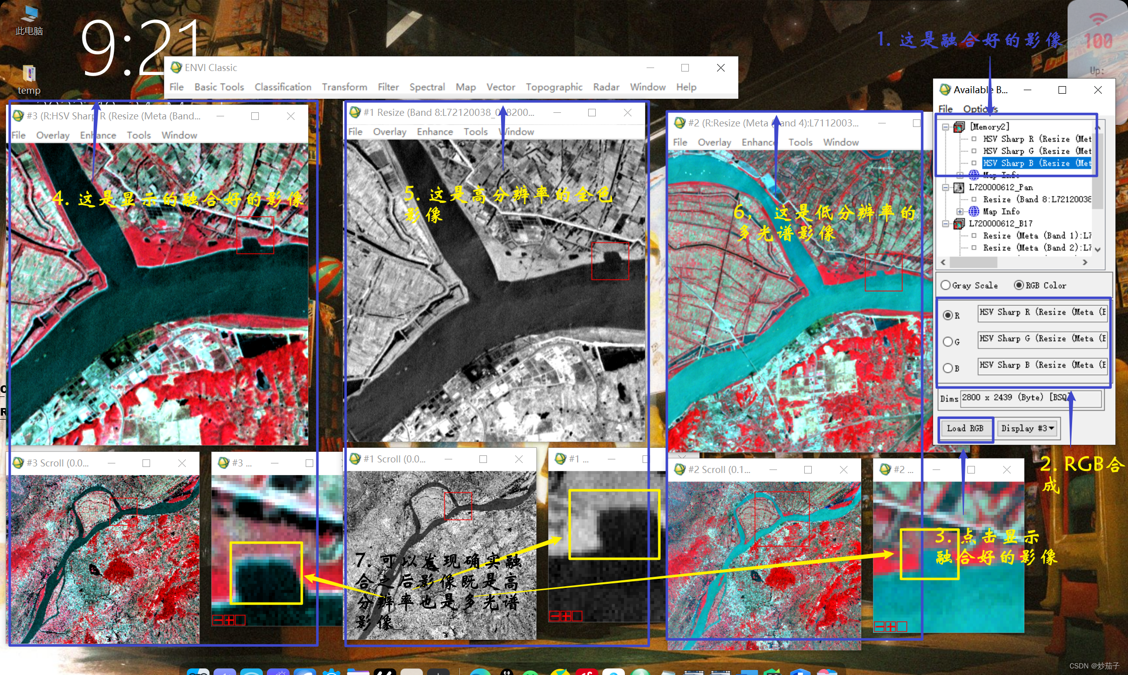Image resolution: width=1128 pixels, height=675 pixels.
Task: Click the Load RGB button
Action: point(965,428)
